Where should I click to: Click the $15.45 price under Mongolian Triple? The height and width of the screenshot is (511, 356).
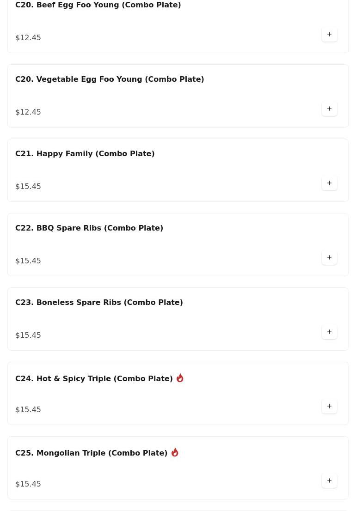[x=28, y=484]
